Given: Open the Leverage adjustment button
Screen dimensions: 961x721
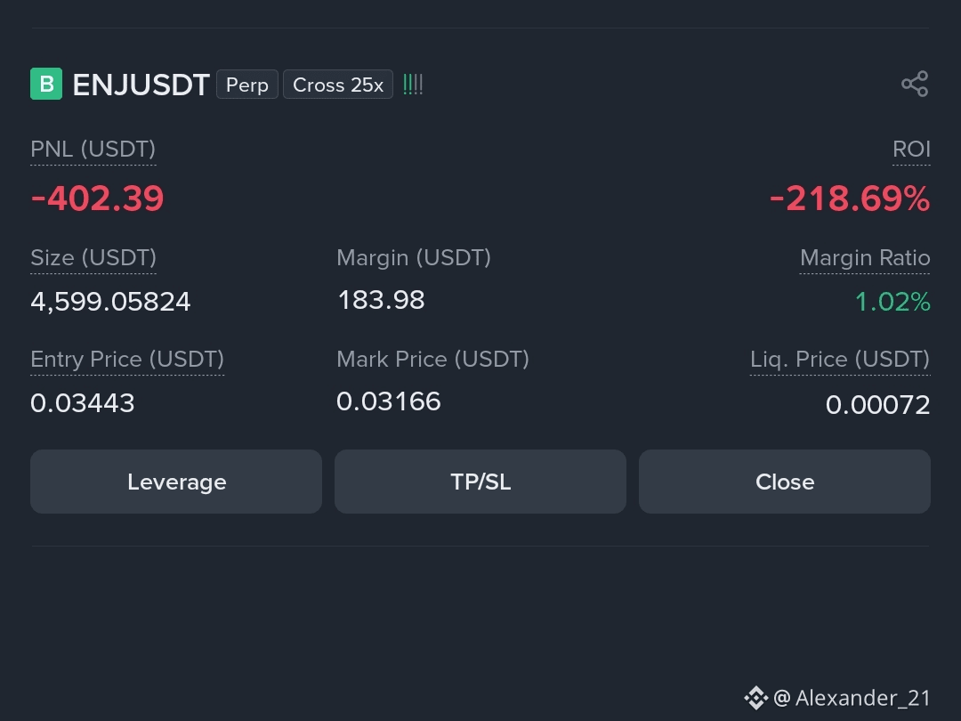Looking at the screenshot, I should (x=176, y=482).
